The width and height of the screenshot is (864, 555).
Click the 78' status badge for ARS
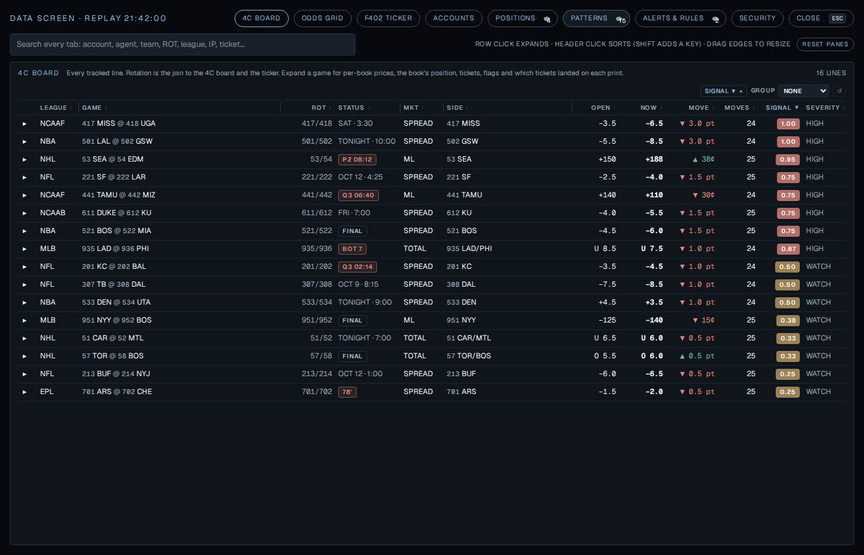tap(347, 392)
